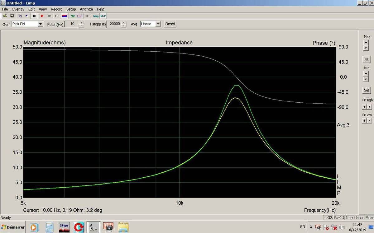Expand the Avg Linear dropdown
Viewport: 374px width, 233px height.
tap(158, 24)
